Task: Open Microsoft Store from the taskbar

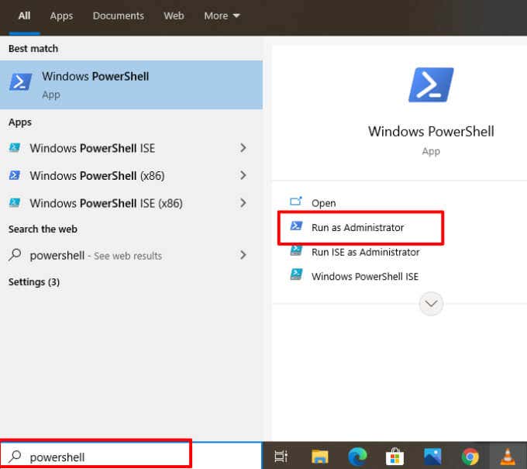Action: point(395,457)
